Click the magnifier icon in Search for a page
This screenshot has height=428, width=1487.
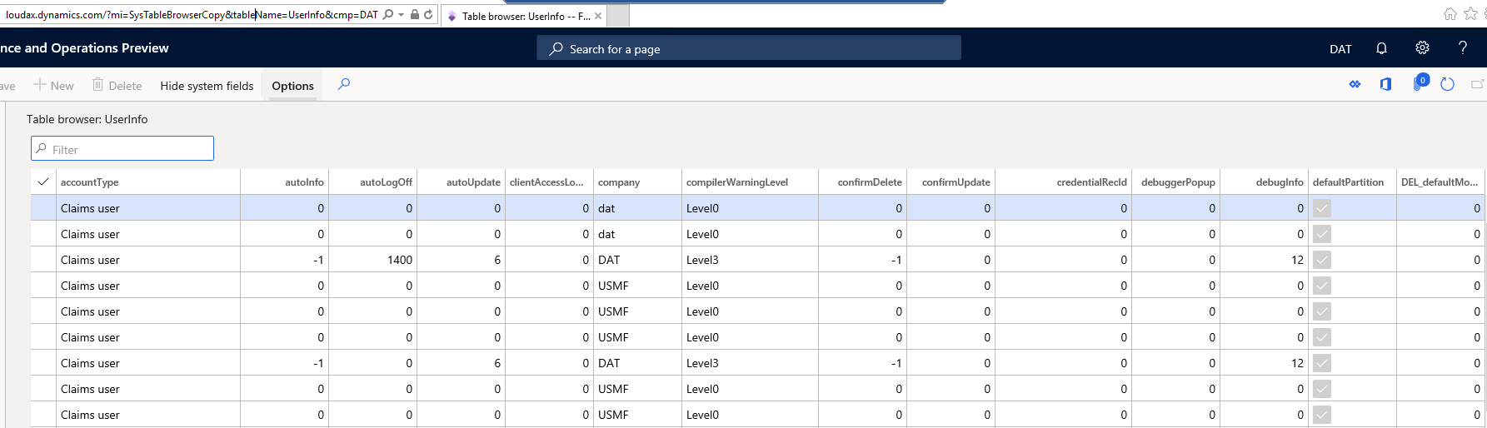coord(556,49)
